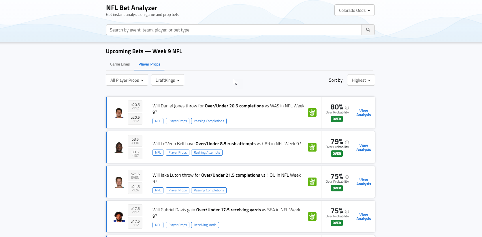Click info icon beside Gabriel Davis's 75%
Viewport: 482px width, 237px height.
[347, 212]
